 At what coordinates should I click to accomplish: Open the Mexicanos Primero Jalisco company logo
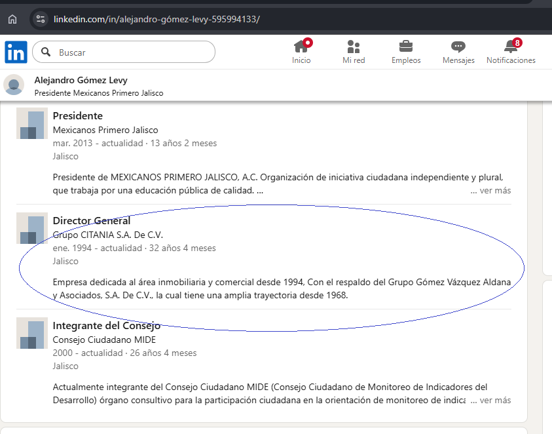point(32,123)
